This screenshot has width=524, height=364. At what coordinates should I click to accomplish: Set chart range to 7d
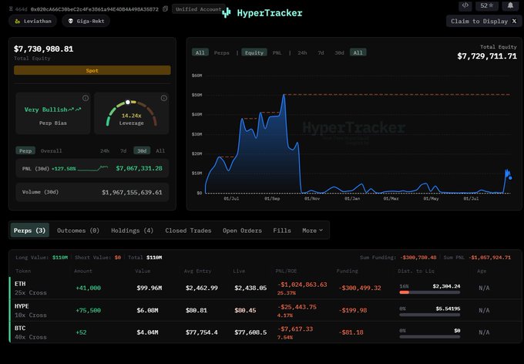(321, 52)
